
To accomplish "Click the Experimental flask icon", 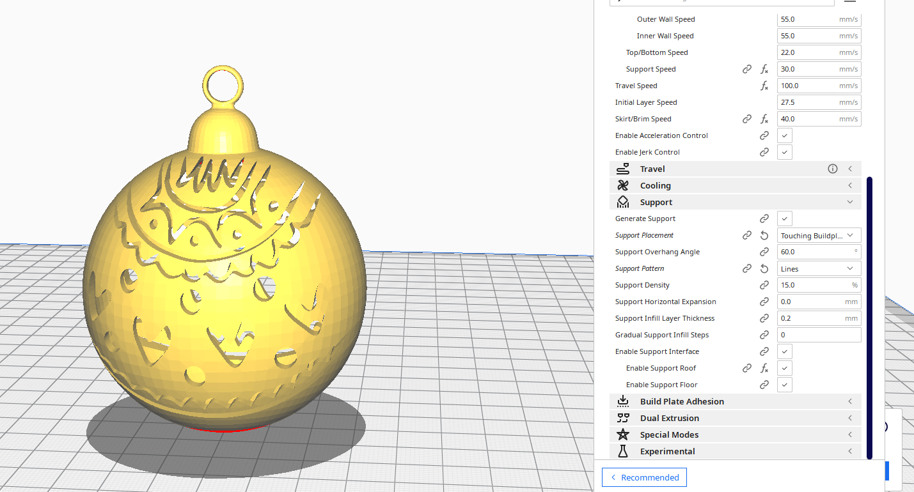I will (x=622, y=450).
